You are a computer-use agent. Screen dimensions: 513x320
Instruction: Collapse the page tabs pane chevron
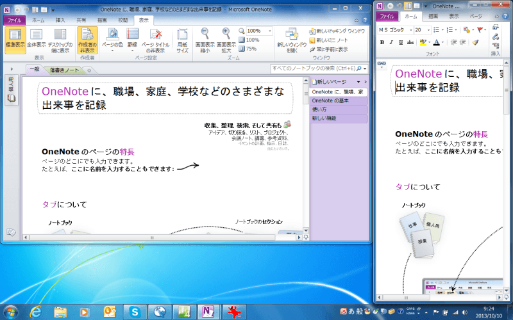point(366,82)
